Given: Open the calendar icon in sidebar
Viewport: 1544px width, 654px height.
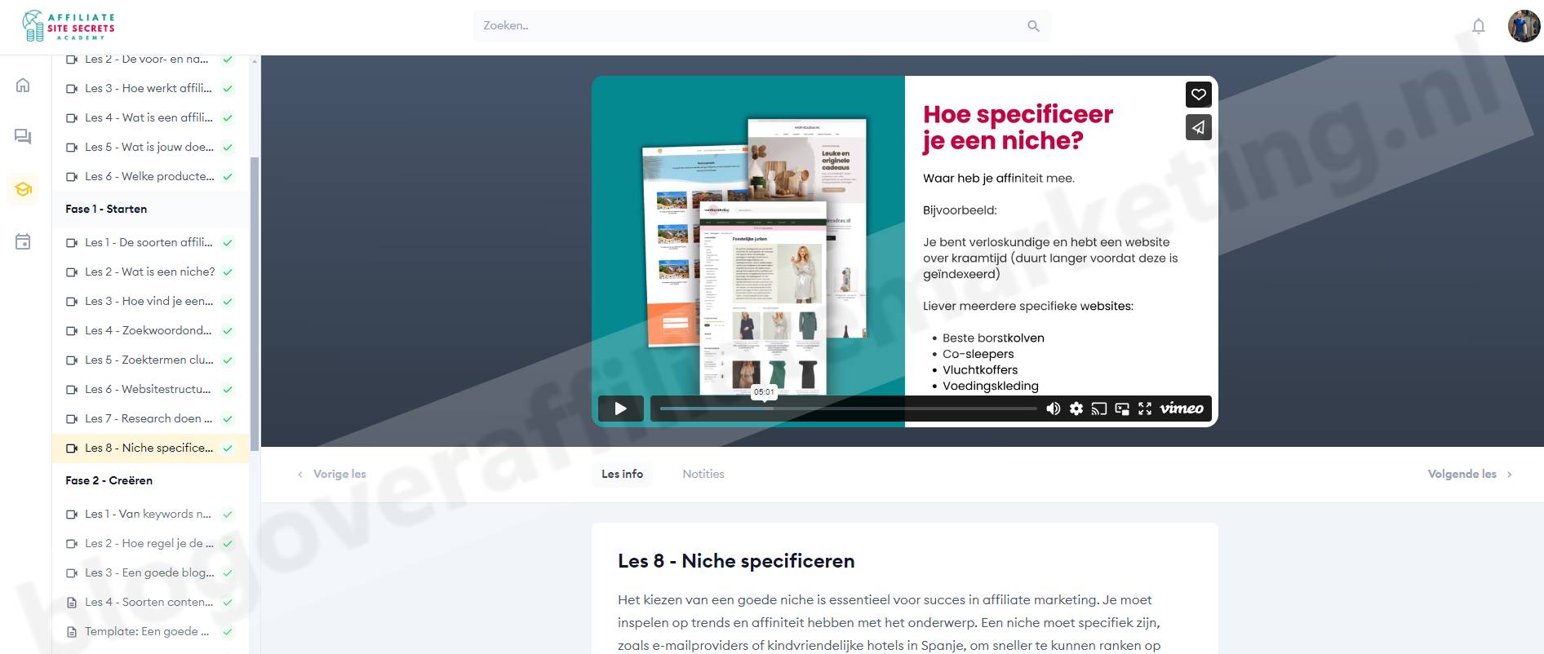Looking at the screenshot, I should pyautogui.click(x=23, y=241).
